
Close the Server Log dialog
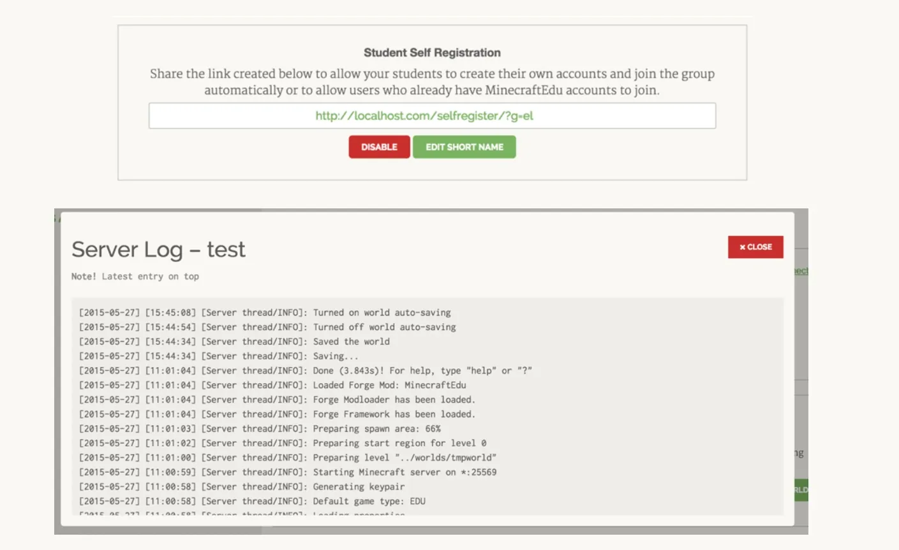coord(755,247)
